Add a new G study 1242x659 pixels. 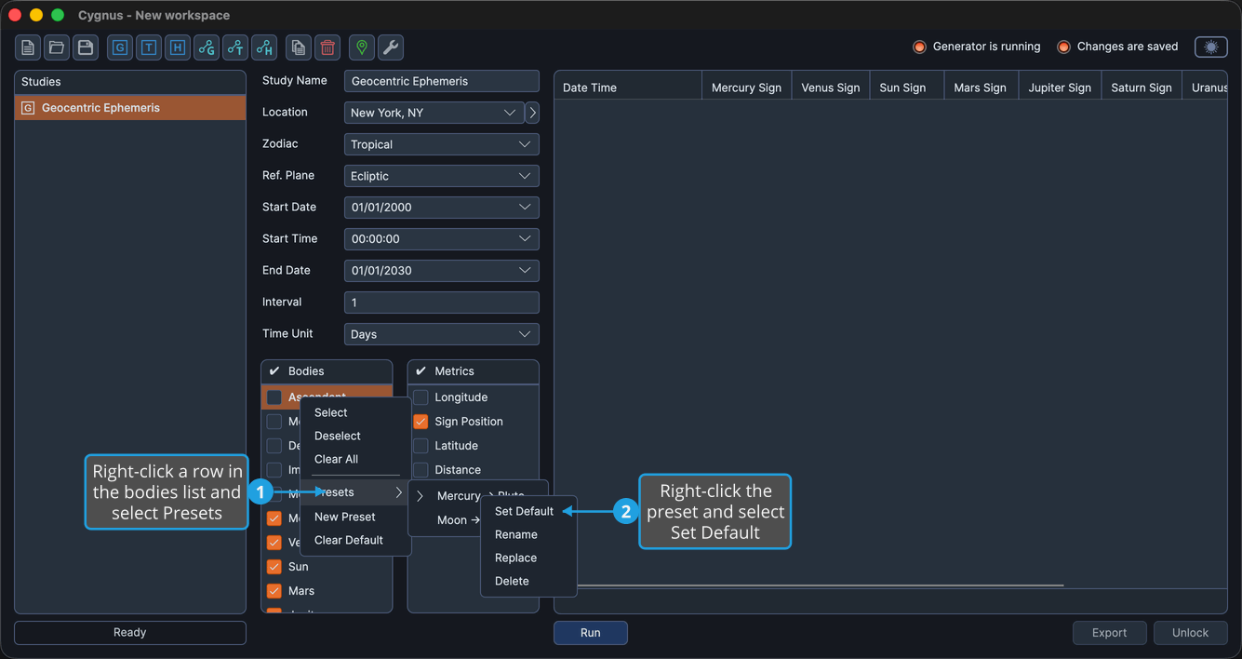pyautogui.click(x=120, y=47)
